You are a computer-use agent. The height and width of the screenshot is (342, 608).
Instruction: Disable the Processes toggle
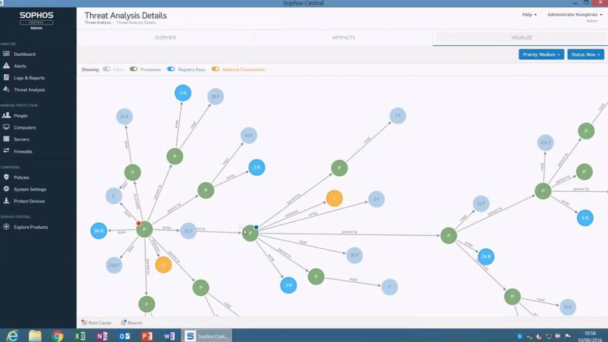tap(134, 69)
